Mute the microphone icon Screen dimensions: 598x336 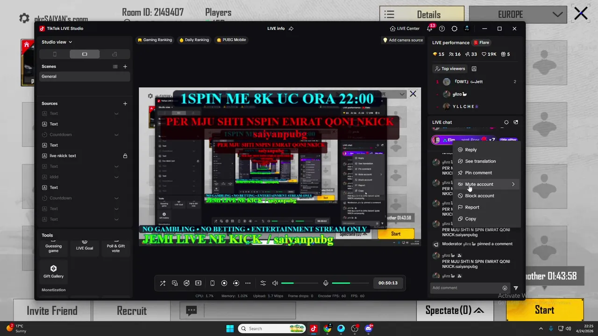(326, 283)
